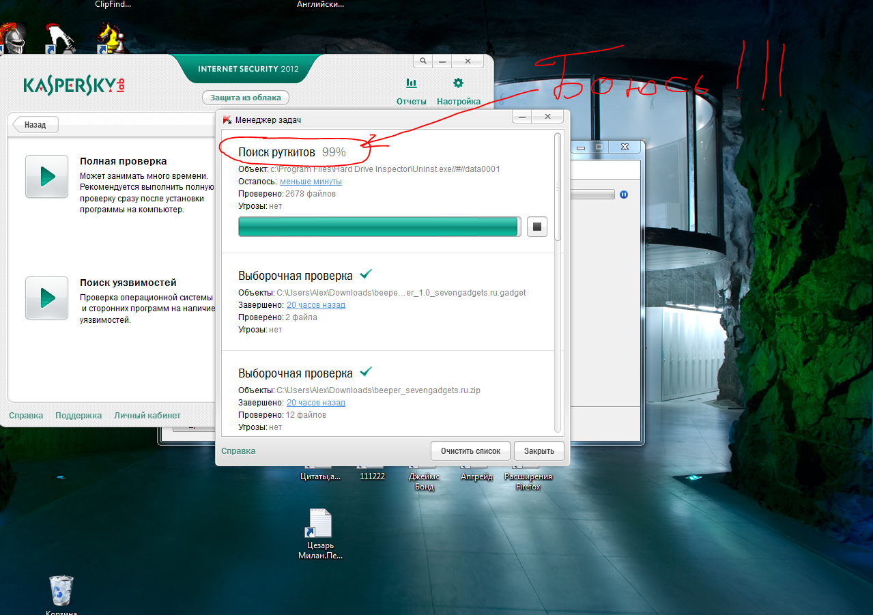Open 20 часов назад link for the .zip scan
This screenshot has height=615, width=873.
pyautogui.click(x=316, y=403)
